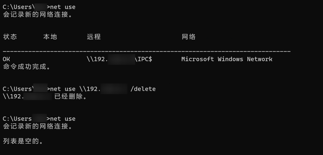Click the \IPC$ share name text
Viewport: 323px width, 155px height.
(x=143, y=59)
